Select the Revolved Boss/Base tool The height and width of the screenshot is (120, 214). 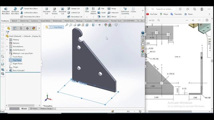[15, 11]
